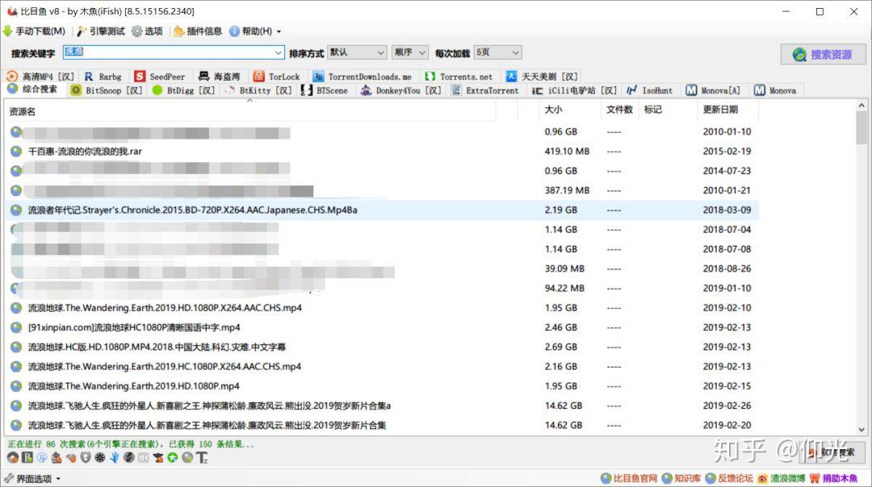Launch 引擎测试 from the toolbar
872x487 pixels.
coord(101,31)
